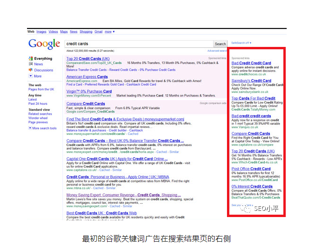
Task: Open lowercase 'Bad credit credit cards' Vanquis ad
Action: pyautogui.click(x=251, y=116)
